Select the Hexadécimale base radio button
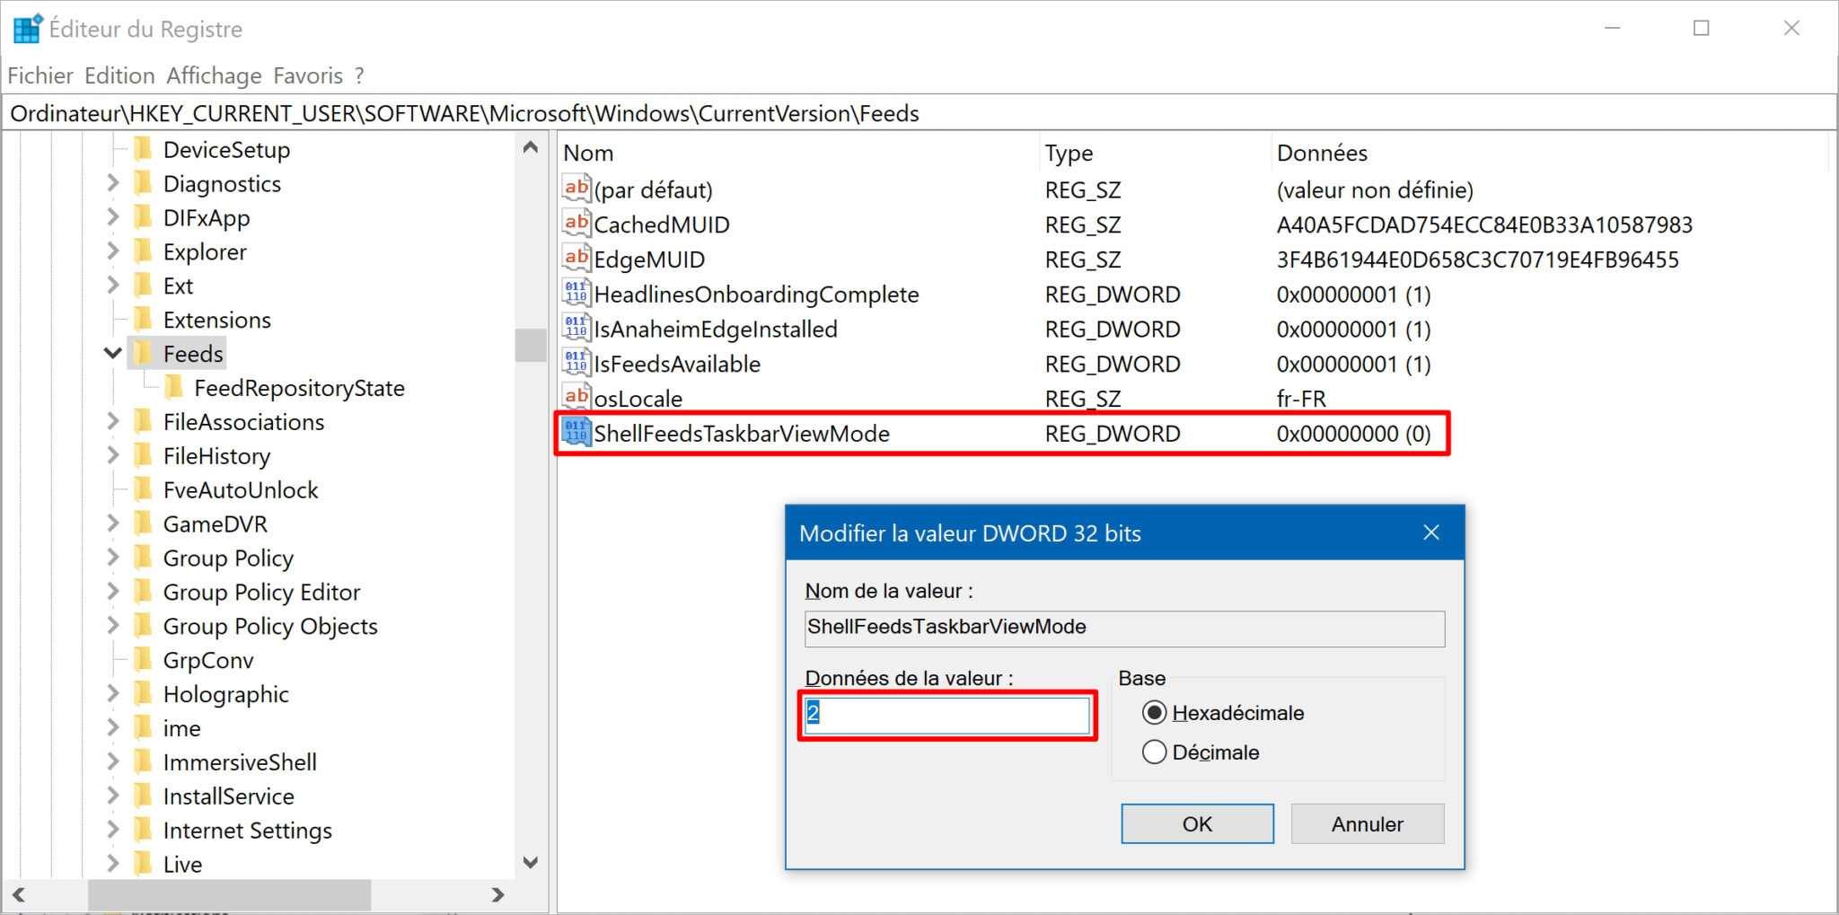This screenshot has height=915, width=1839. click(x=1154, y=713)
